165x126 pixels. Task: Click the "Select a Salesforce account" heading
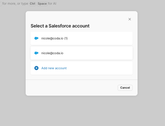pyautogui.click(x=60, y=26)
